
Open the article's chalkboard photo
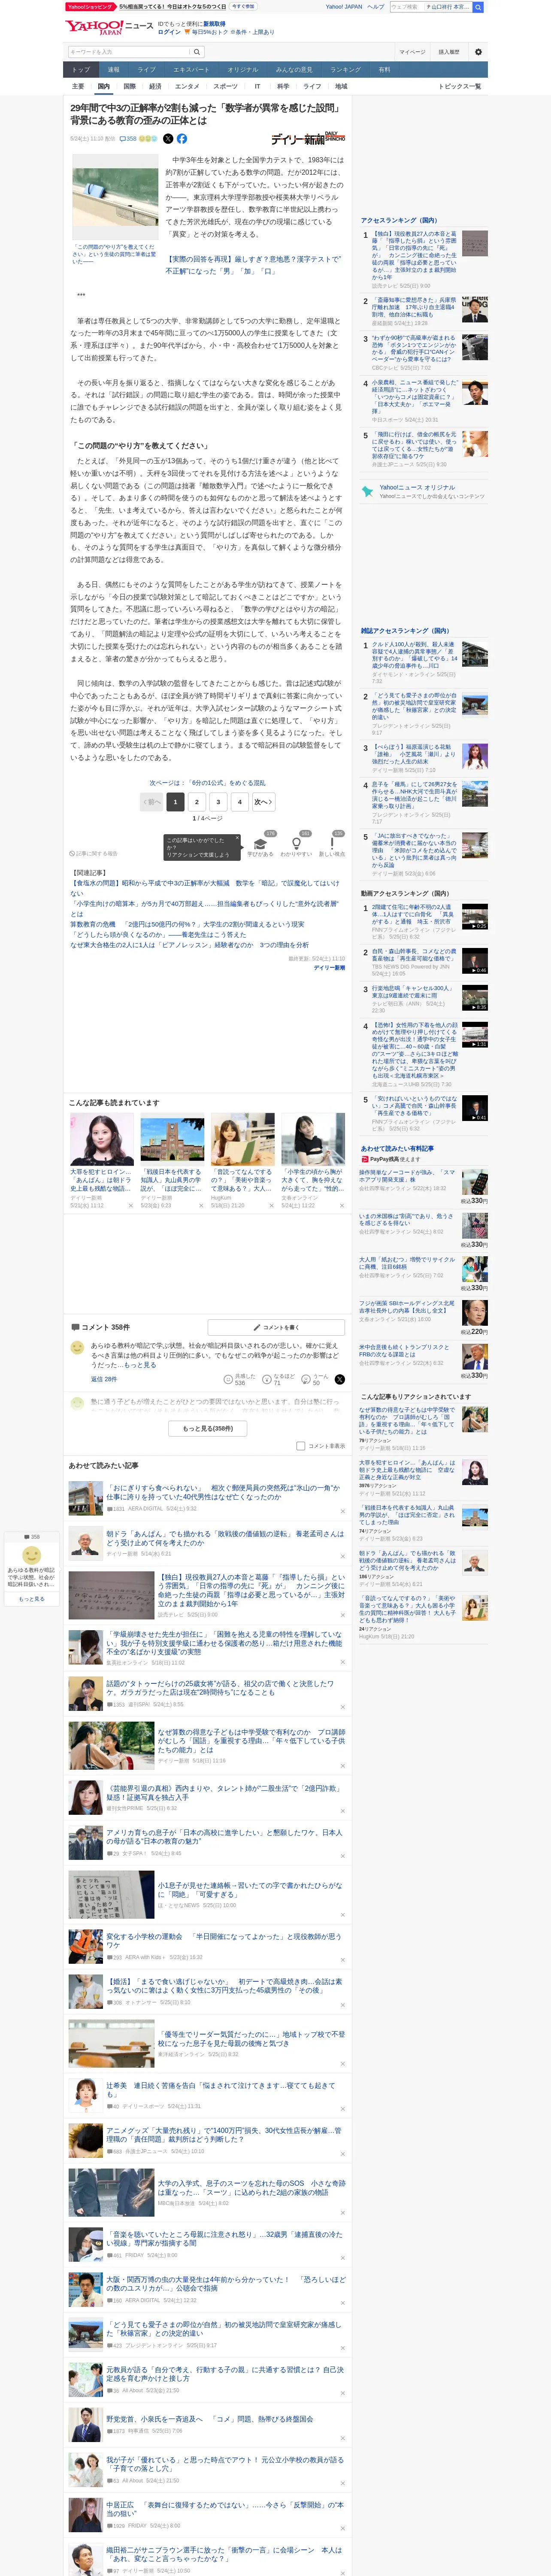coord(114,197)
